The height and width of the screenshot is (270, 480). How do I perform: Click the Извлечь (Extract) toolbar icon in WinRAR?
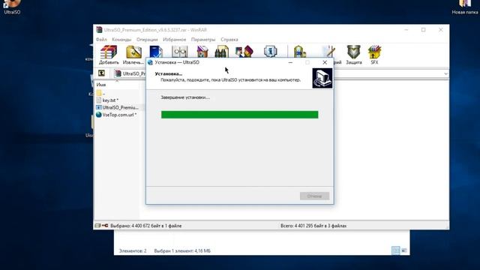133,52
